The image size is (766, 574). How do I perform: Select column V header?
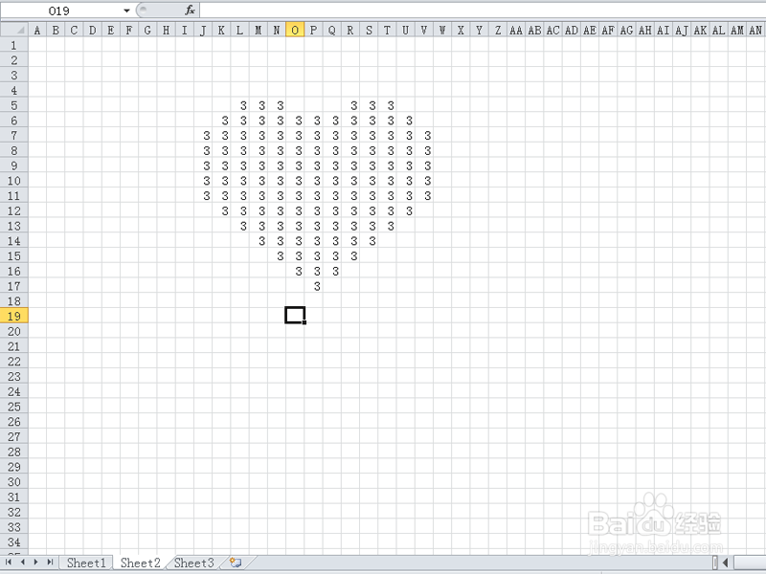424,31
